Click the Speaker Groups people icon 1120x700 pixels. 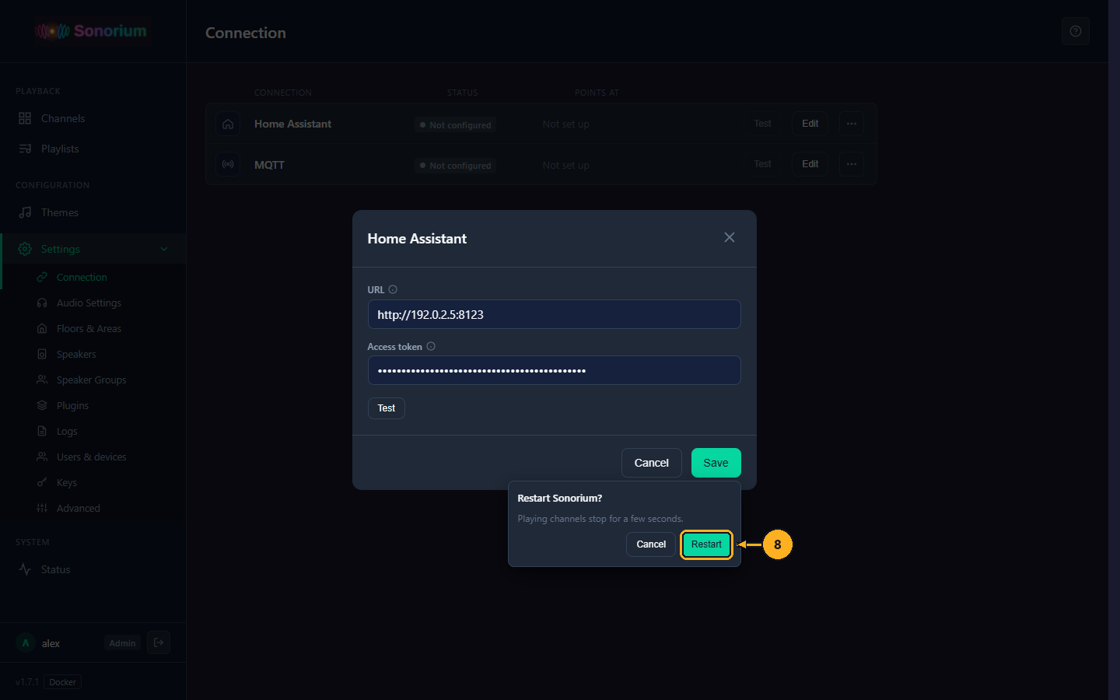(x=42, y=380)
